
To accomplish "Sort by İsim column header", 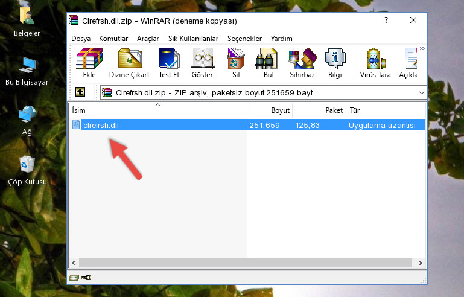I will point(158,110).
